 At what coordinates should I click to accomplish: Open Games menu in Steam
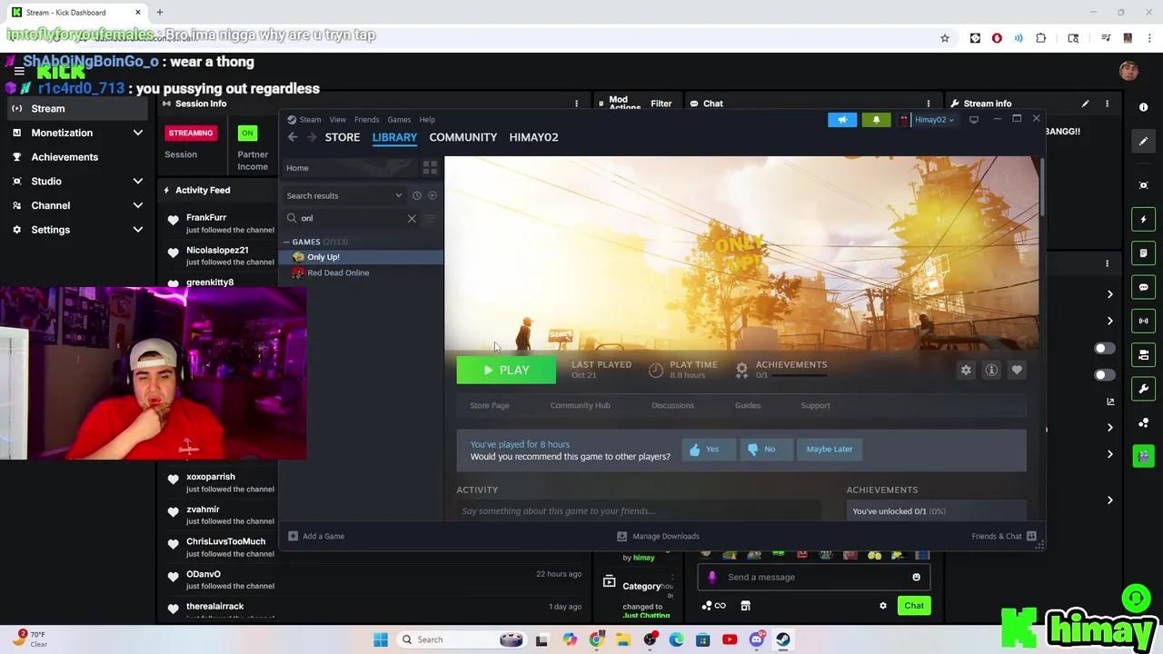399,119
